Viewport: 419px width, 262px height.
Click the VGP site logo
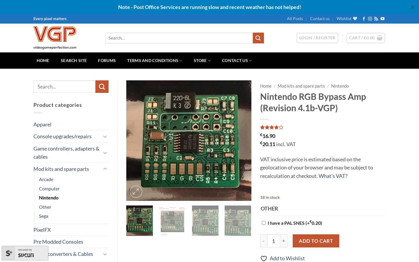(x=55, y=38)
